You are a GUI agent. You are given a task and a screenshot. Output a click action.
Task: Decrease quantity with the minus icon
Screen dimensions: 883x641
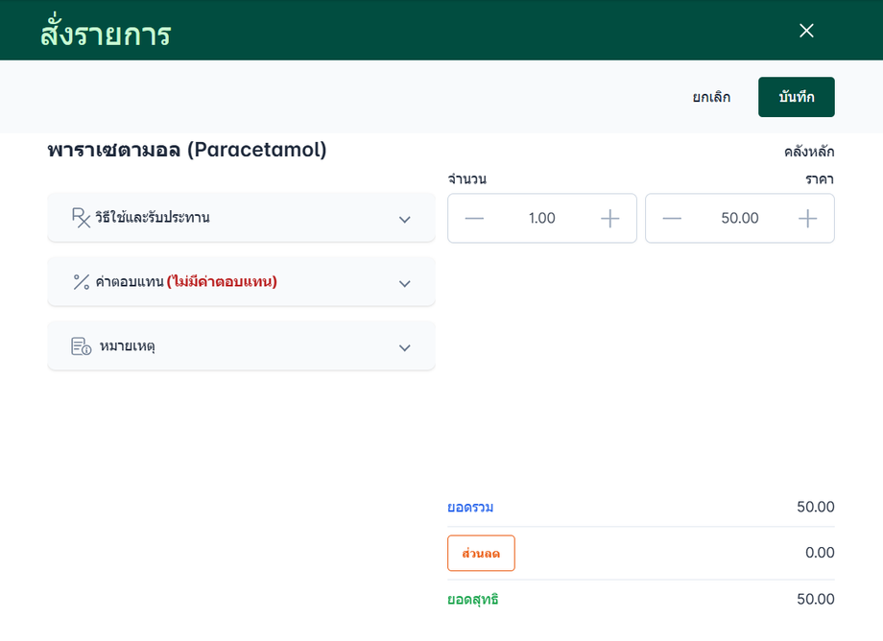coord(474,219)
